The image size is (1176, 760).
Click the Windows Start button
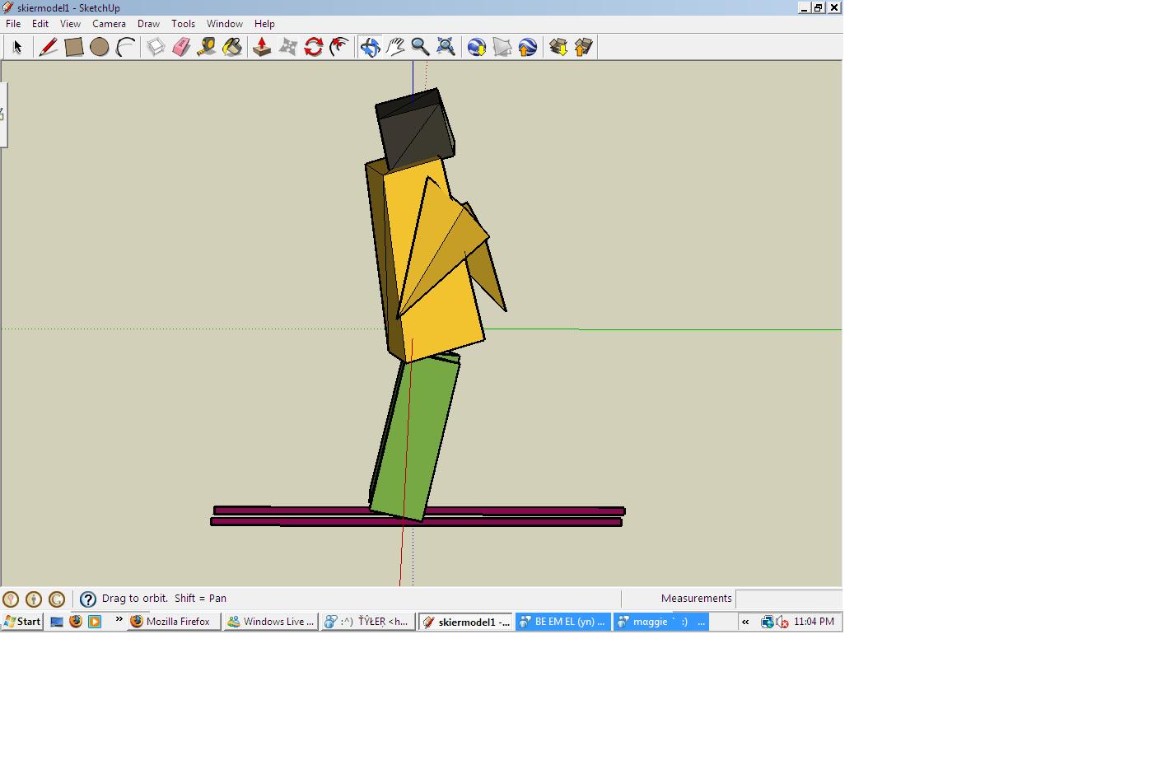pos(22,622)
